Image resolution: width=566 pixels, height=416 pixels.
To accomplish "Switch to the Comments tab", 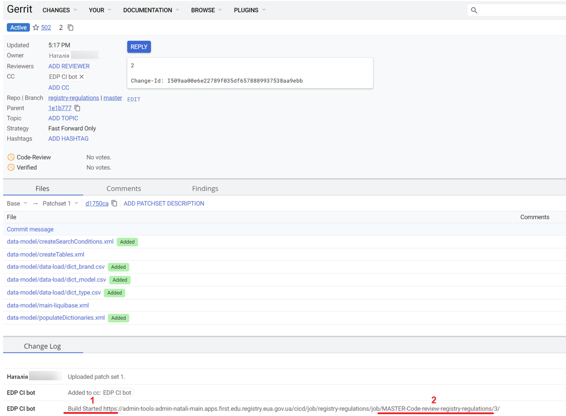I will (x=124, y=188).
